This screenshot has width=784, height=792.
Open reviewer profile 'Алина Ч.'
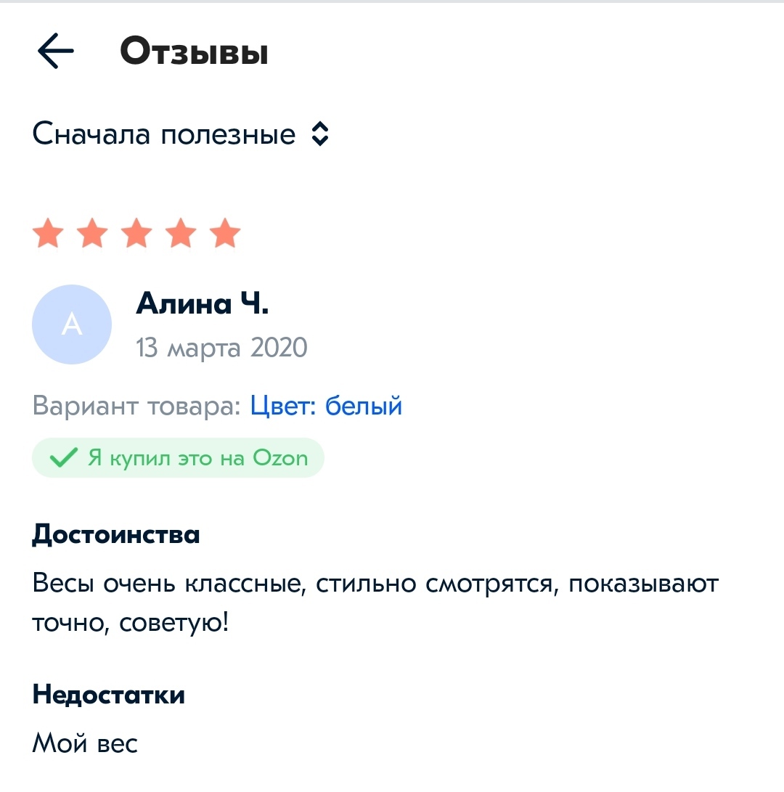click(x=202, y=304)
